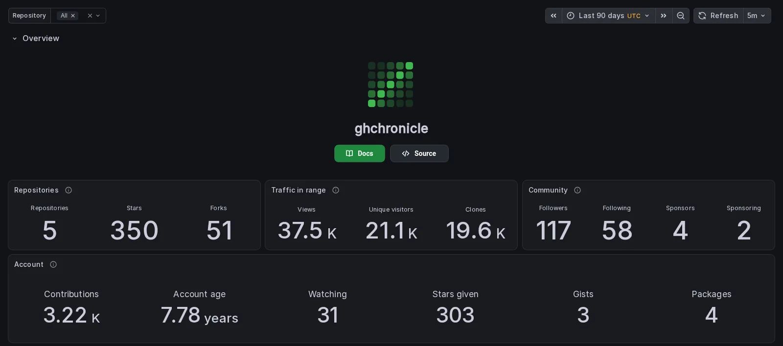The width and height of the screenshot is (783, 346).
Task: Zoom out the time range
Action: (681, 16)
